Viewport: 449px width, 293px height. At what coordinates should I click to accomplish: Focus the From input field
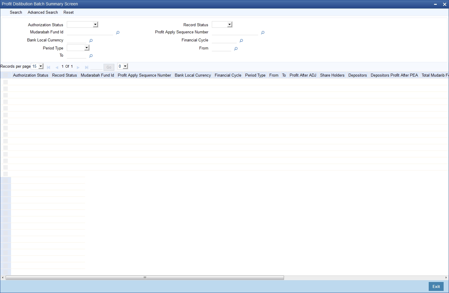[221, 48]
